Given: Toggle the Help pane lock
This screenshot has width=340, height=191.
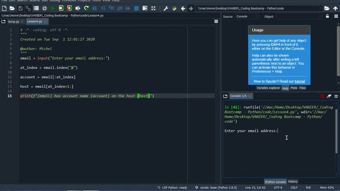Looking at the screenshot, I should [x=327, y=16].
